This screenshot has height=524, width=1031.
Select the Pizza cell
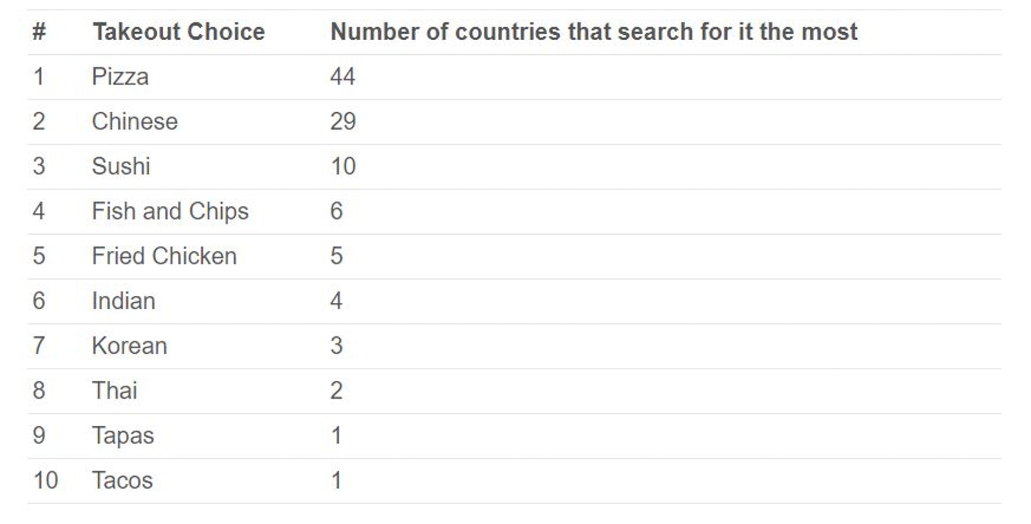pyautogui.click(x=120, y=76)
